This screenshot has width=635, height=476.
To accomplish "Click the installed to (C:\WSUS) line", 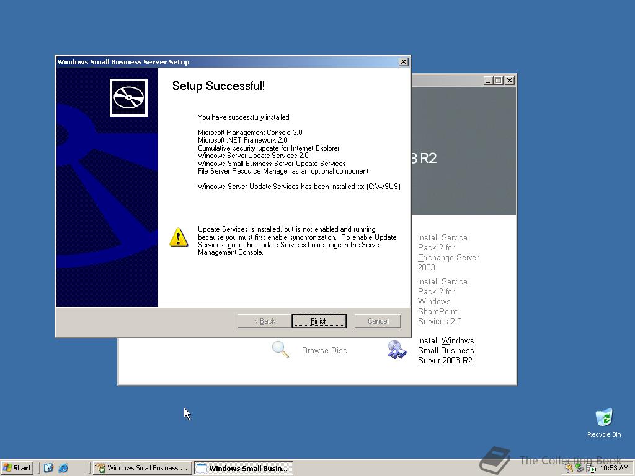I will tap(299, 187).
